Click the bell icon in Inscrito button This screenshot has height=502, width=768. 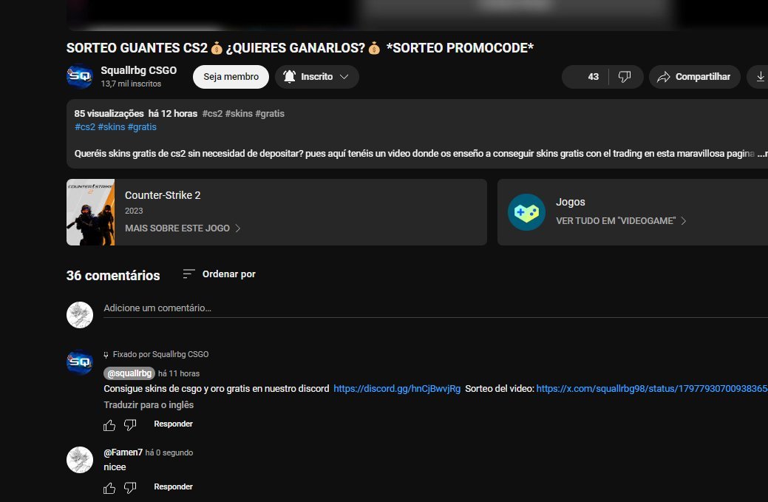pos(290,76)
